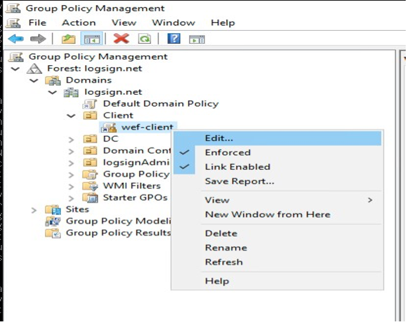Click the MMC icon left of File menu
This screenshot has width=407, height=322.
pos(13,23)
